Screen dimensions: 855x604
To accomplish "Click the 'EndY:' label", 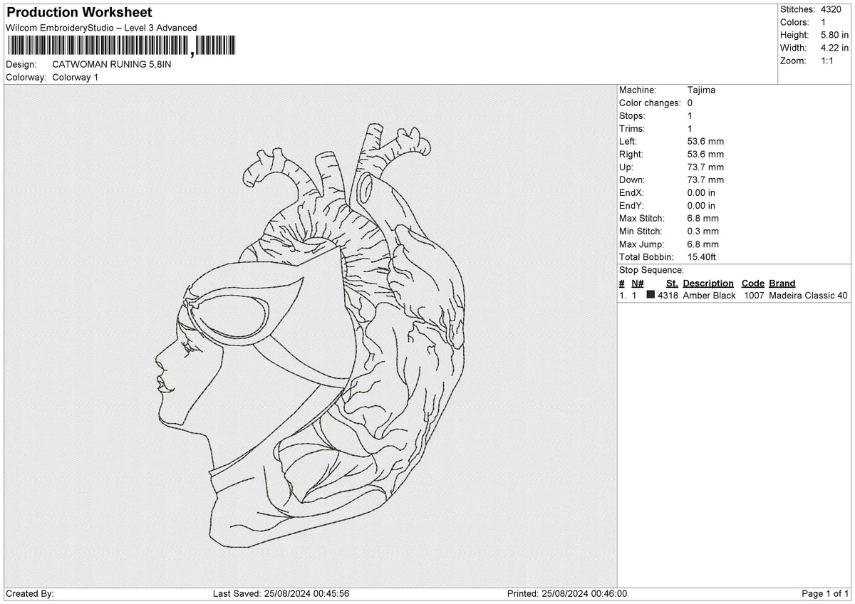I will tap(632, 206).
